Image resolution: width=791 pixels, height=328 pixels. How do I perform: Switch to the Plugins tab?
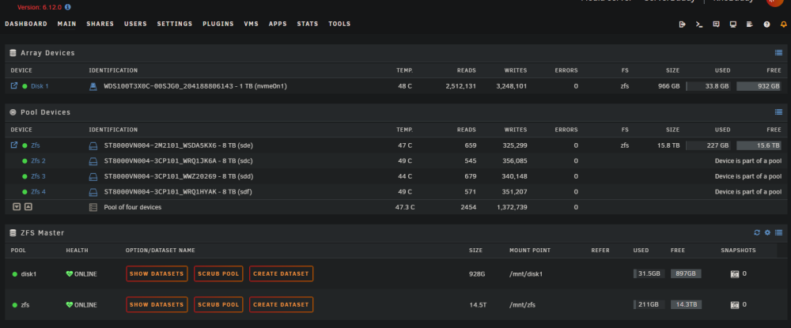(x=218, y=24)
